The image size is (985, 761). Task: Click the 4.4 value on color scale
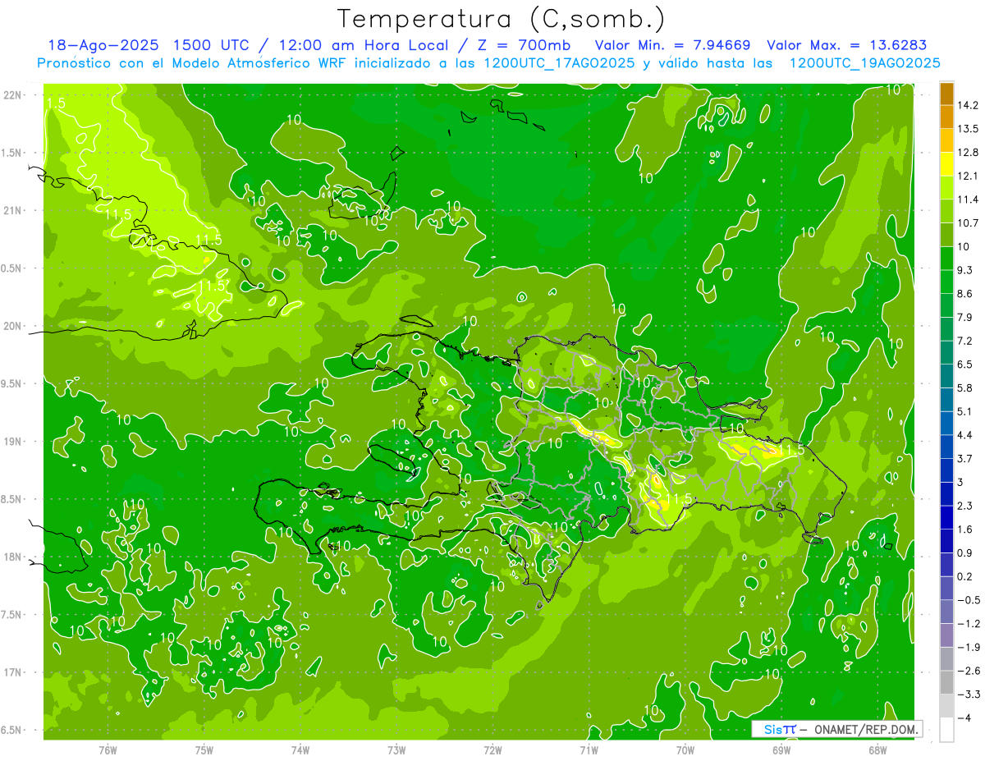tap(964, 435)
